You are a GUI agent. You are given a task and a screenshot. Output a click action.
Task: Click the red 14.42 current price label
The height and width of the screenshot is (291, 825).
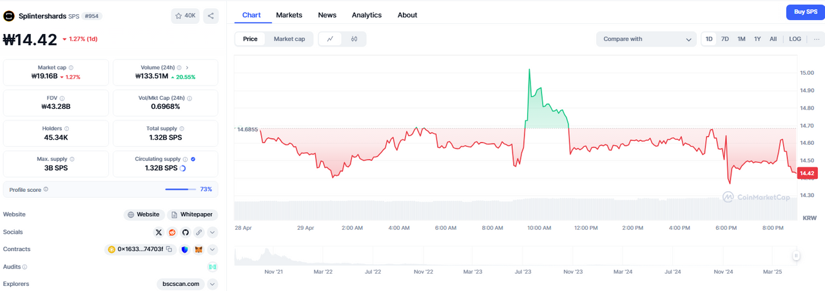pyautogui.click(x=808, y=173)
